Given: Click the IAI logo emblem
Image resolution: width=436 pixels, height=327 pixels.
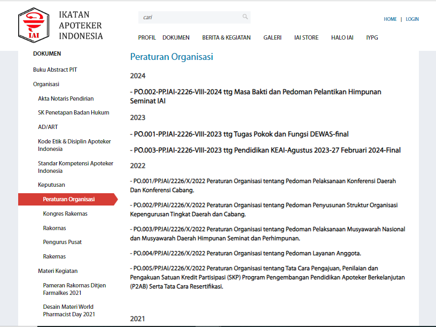Looking at the screenshot, I should 34,25.
